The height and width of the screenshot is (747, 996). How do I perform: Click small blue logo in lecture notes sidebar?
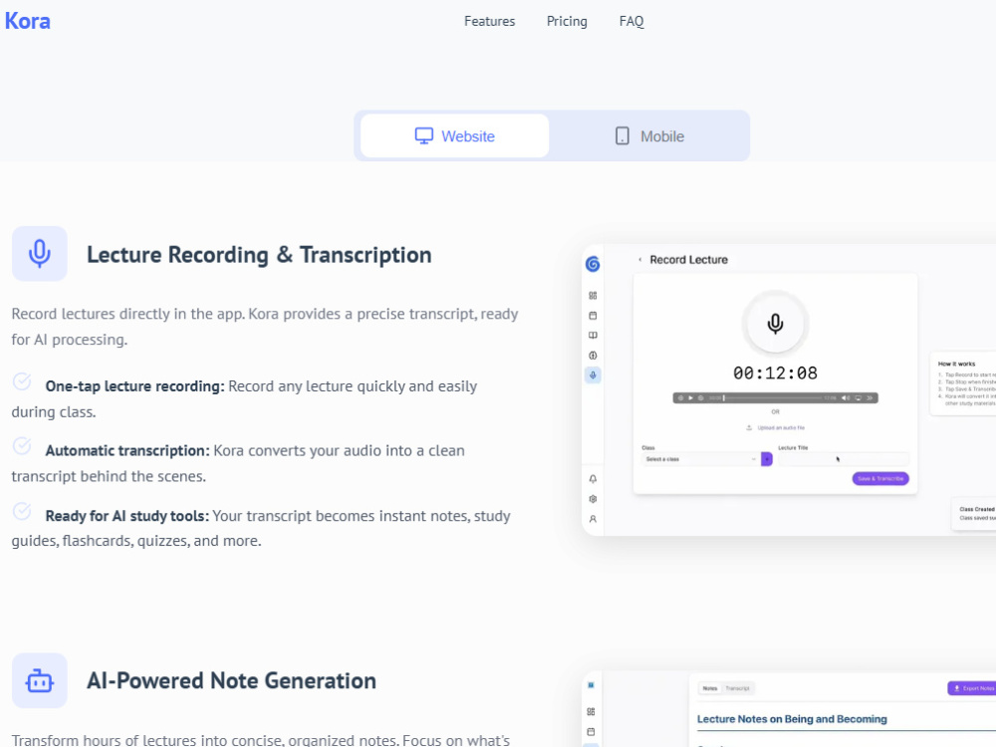[x=591, y=685]
